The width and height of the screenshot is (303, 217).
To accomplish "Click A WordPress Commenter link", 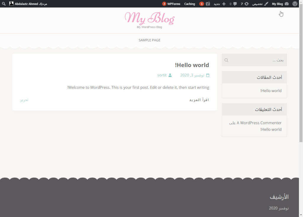I will [x=259, y=123].
